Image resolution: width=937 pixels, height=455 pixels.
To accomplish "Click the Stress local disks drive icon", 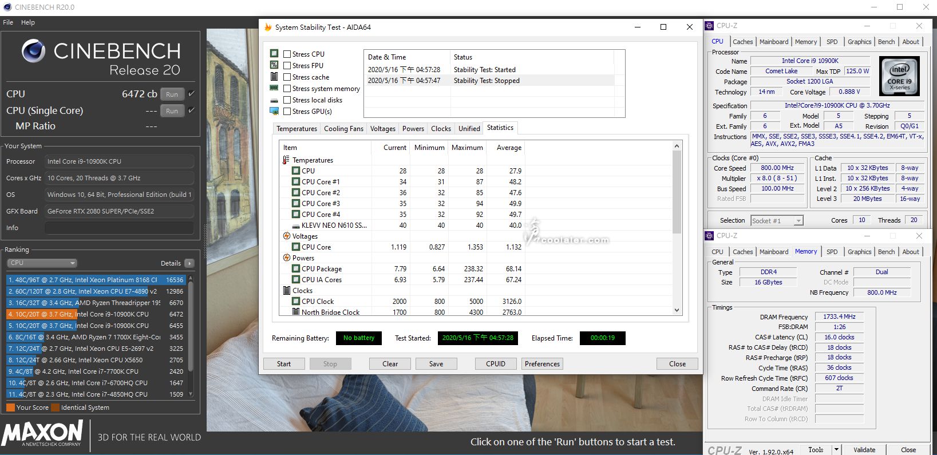I will (274, 100).
